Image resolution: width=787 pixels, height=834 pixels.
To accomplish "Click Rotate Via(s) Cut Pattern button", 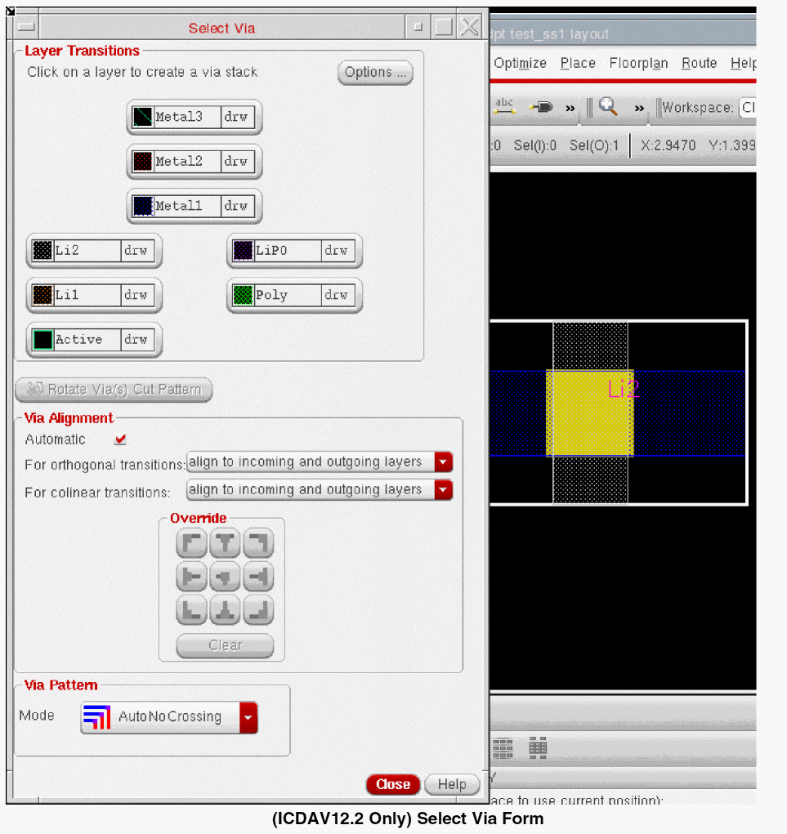I will point(114,390).
